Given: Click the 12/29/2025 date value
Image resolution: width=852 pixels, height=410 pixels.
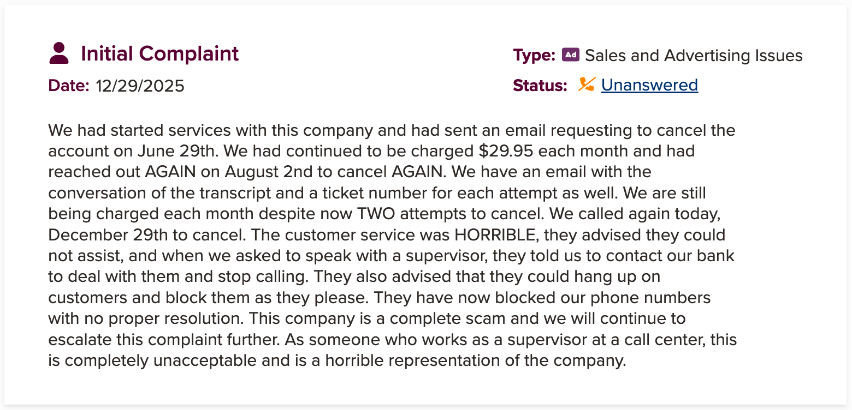Looking at the screenshot, I should (x=140, y=86).
